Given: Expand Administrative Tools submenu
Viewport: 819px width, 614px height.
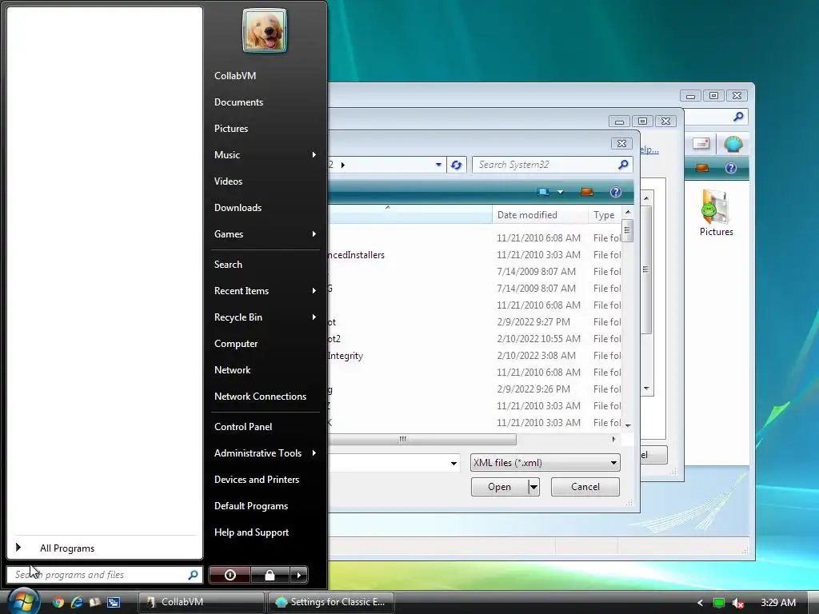Looking at the screenshot, I should tap(314, 453).
